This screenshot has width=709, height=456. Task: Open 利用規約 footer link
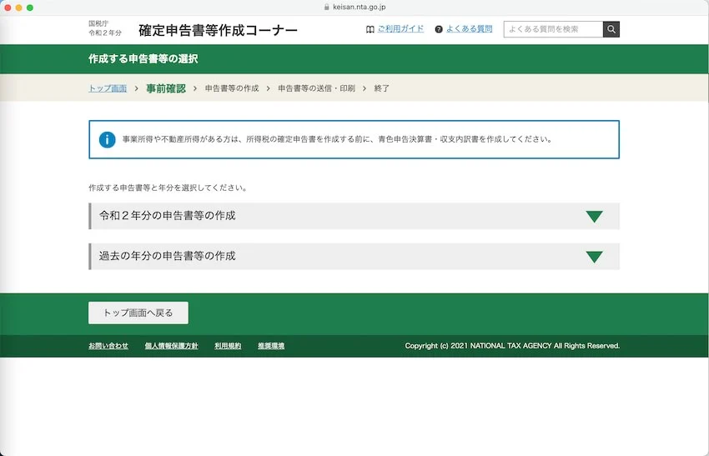coord(228,346)
